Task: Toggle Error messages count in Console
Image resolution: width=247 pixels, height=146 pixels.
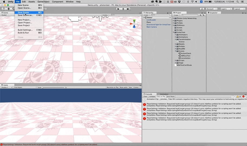Action: click(244, 97)
